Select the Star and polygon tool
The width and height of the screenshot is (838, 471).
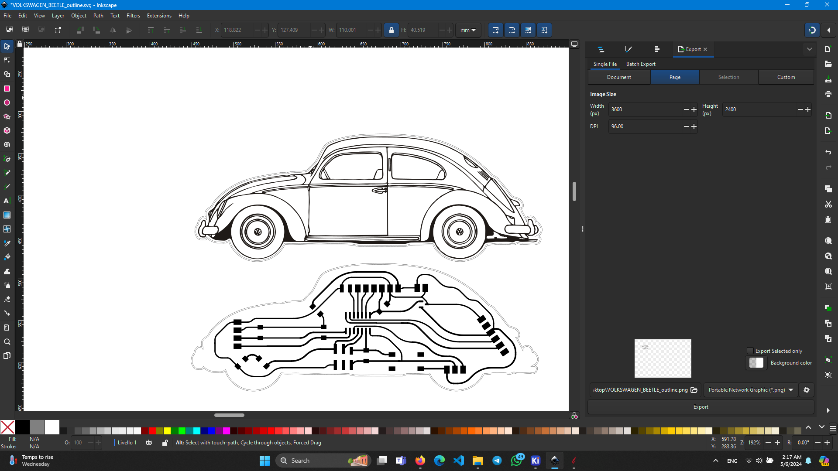pyautogui.click(x=7, y=116)
